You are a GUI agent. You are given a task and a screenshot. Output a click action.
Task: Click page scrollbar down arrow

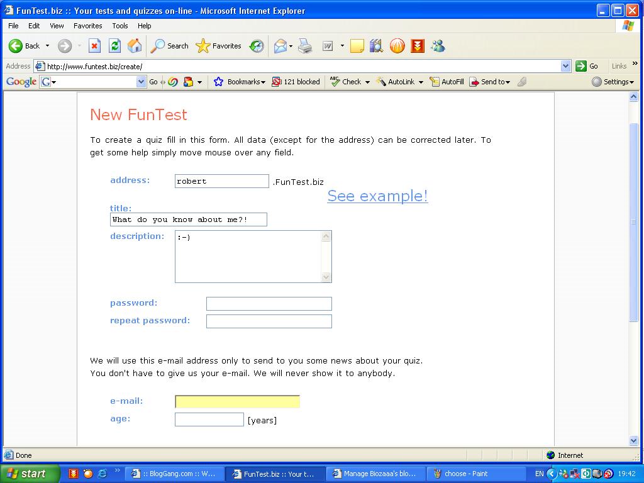pyautogui.click(x=634, y=441)
